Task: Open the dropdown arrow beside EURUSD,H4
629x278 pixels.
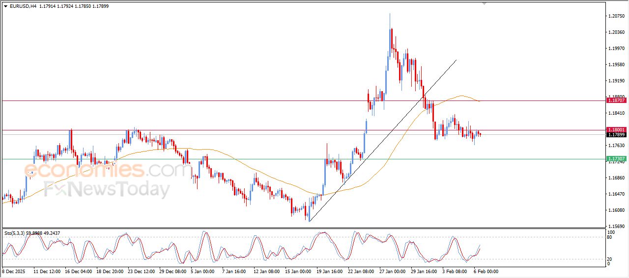Action: 5,6
